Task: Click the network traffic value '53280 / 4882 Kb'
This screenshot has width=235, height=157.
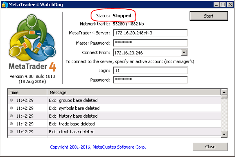Action: 128,24
